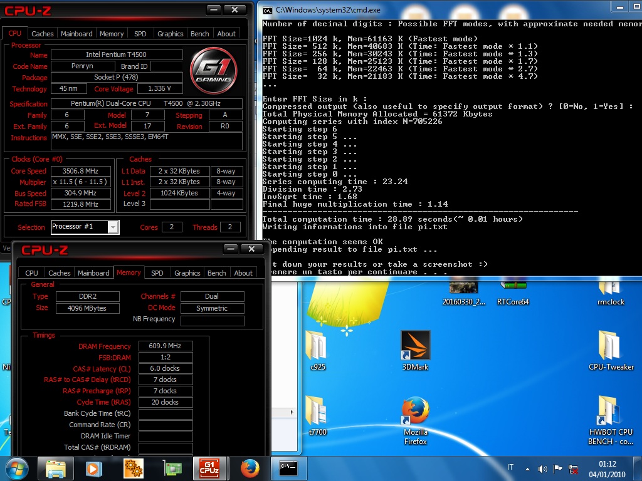This screenshot has height=481, width=642.
Task: Switch to Graphics tab in top CPU-Z
Action: click(171, 34)
